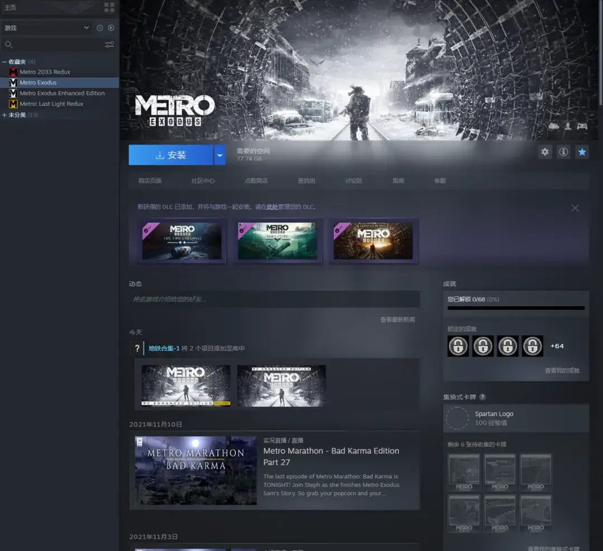Open the middle trading card in top row

[500, 472]
